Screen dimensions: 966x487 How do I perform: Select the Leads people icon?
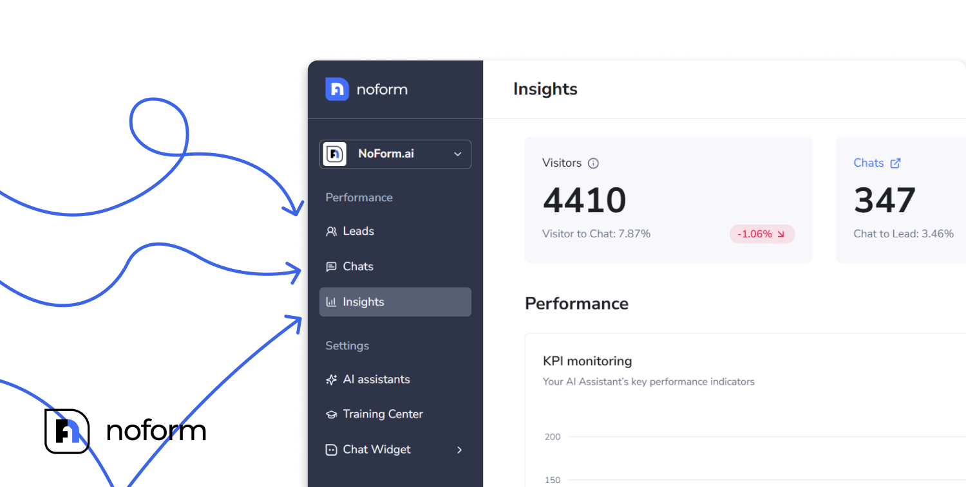pyautogui.click(x=331, y=231)
